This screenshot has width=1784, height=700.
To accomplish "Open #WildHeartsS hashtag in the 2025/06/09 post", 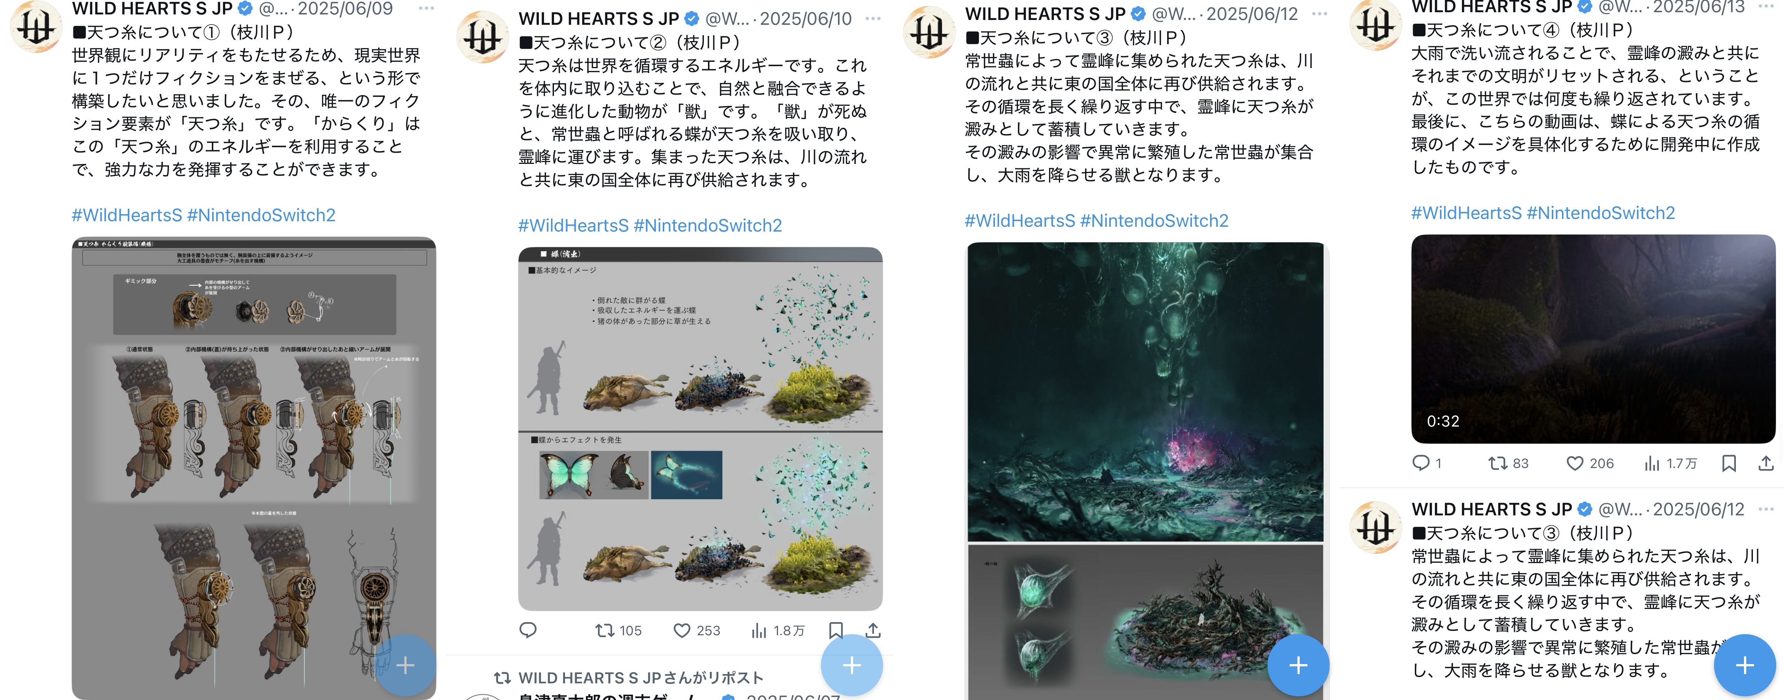I will click(127, 215).
